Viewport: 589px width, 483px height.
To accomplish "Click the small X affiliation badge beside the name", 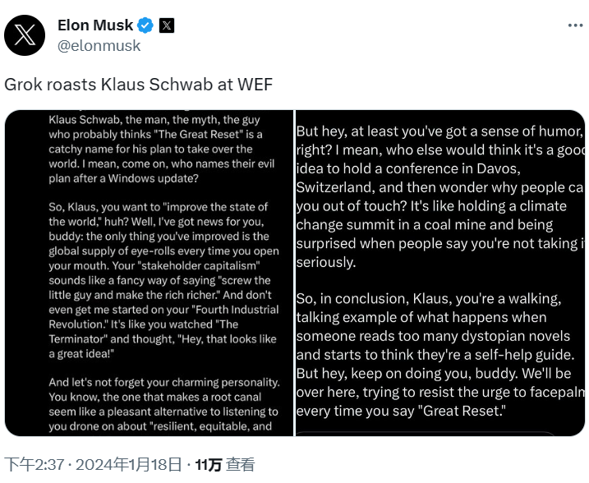I will pyautogui.click(x=167, y=25).
